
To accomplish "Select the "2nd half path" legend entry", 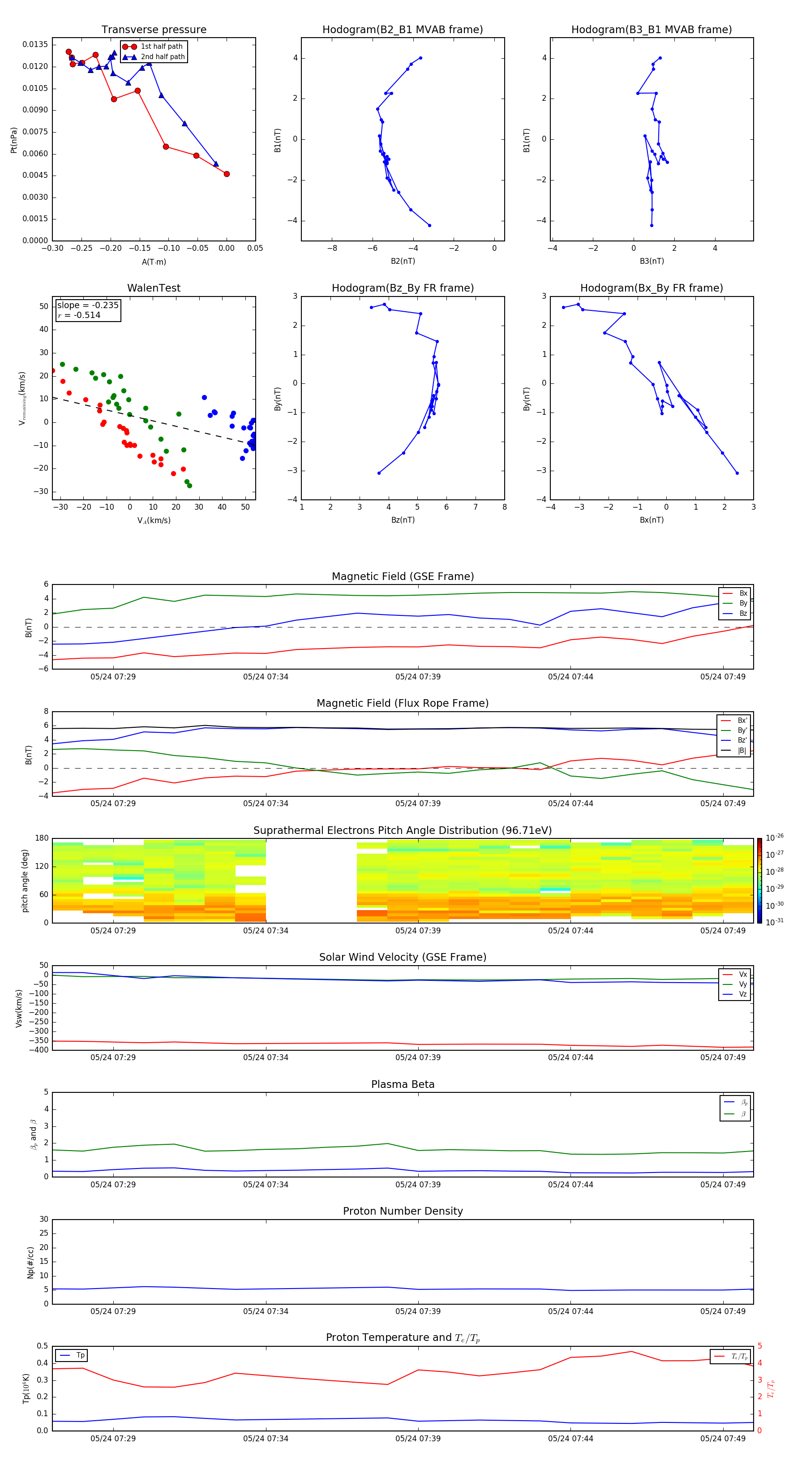I will (x=154, y=57).
